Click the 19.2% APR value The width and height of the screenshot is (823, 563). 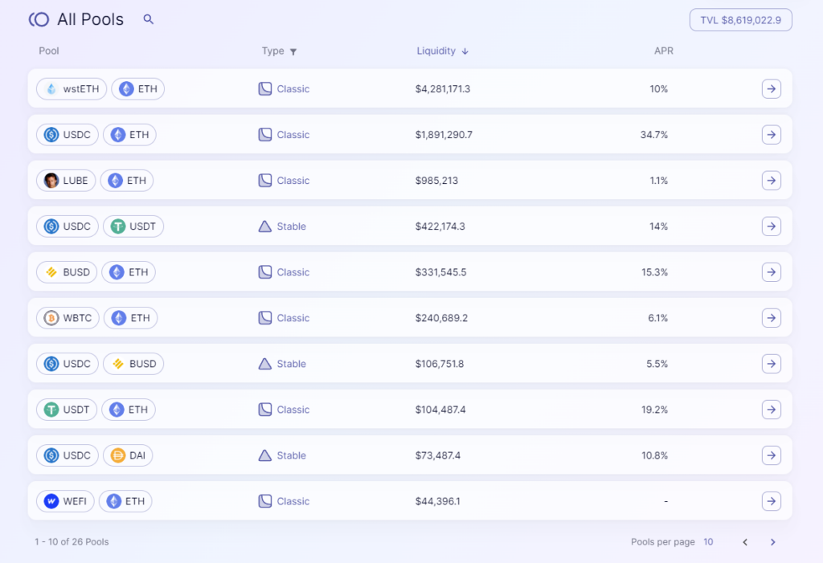(x=654, y=410)
